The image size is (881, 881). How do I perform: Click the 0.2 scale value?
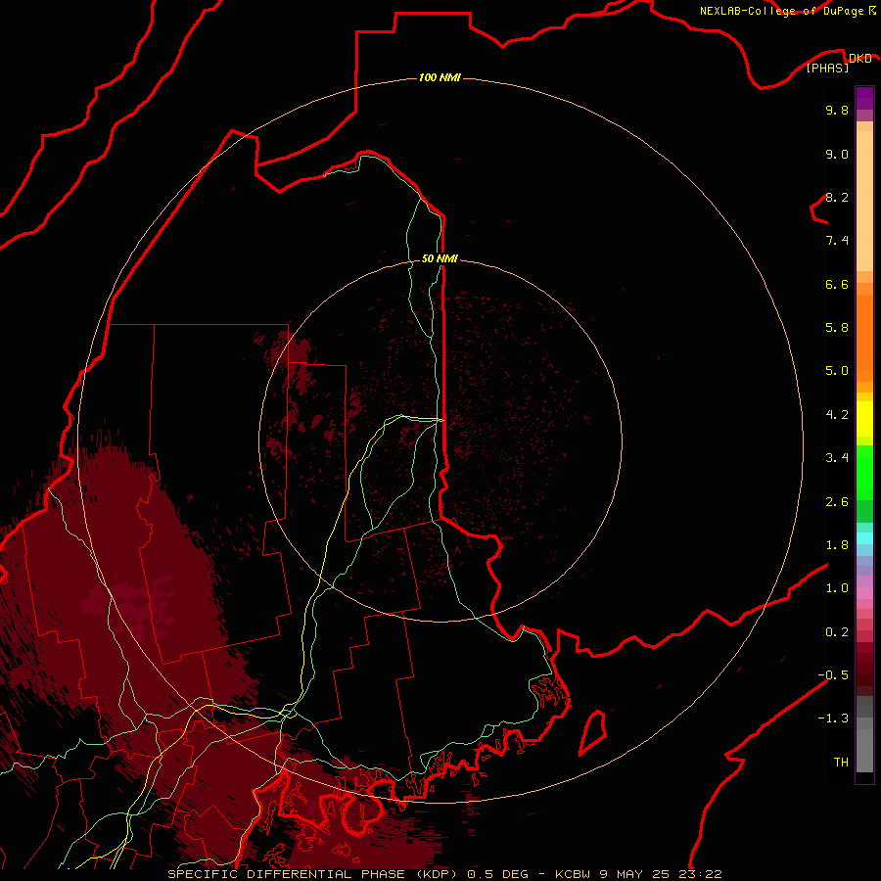click(837, 632)
